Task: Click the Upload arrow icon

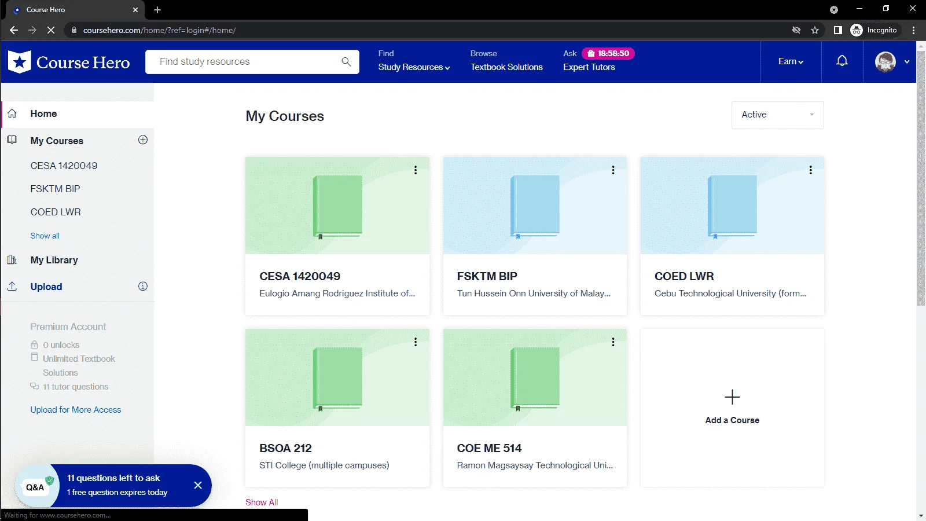Action: click(12, 287)
